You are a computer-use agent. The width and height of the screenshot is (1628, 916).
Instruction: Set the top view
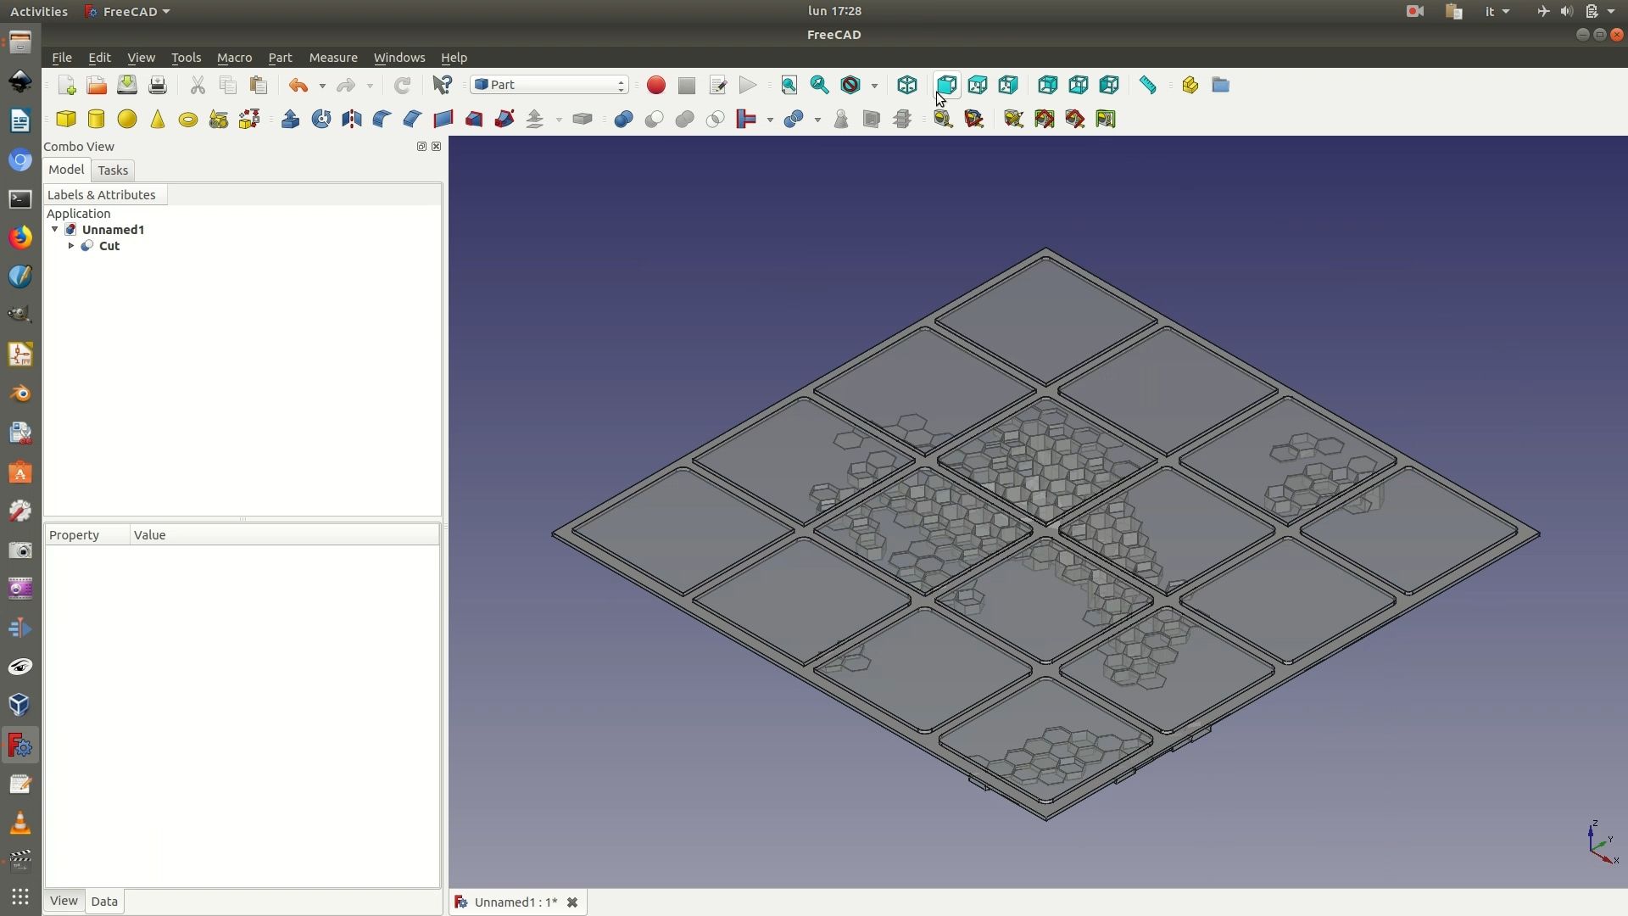coord(978,85)
